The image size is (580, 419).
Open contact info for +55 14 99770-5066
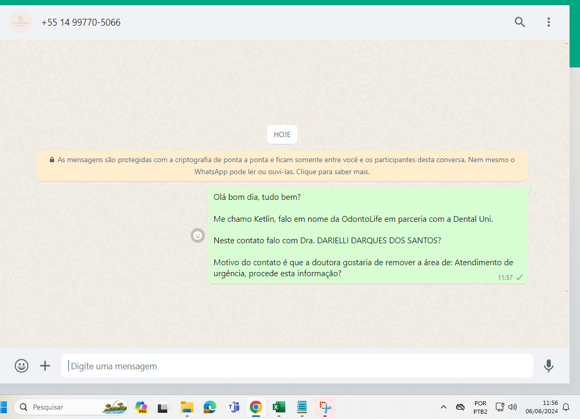pos(81,22)
